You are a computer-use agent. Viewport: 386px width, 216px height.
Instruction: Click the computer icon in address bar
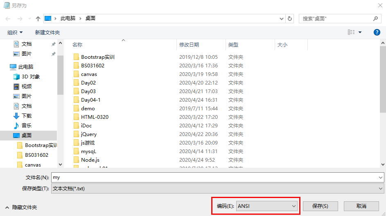pos(48,18)
